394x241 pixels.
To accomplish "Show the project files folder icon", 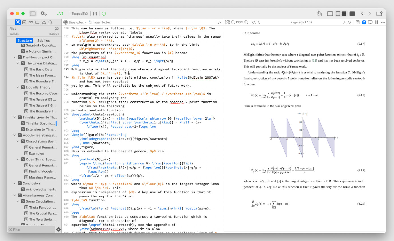I will point(37,22).
